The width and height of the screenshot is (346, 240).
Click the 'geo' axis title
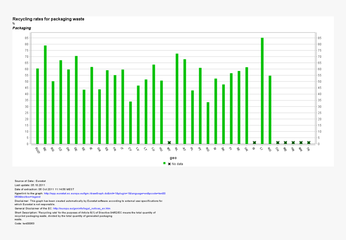(173, 158)
